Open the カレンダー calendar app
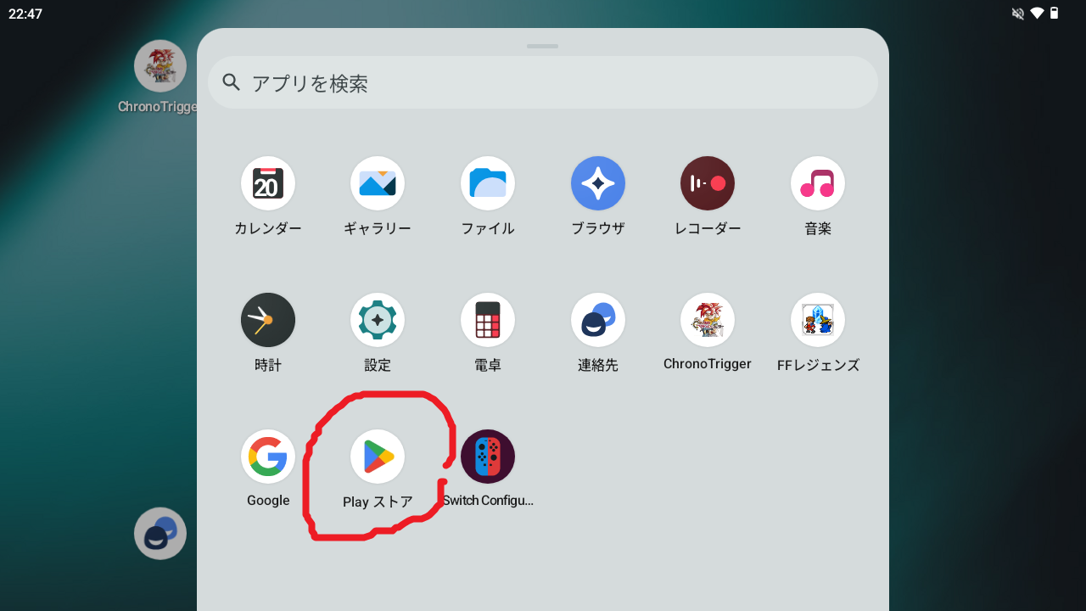Viewport: 1086px width, 611px height. (x=268, y=183)
